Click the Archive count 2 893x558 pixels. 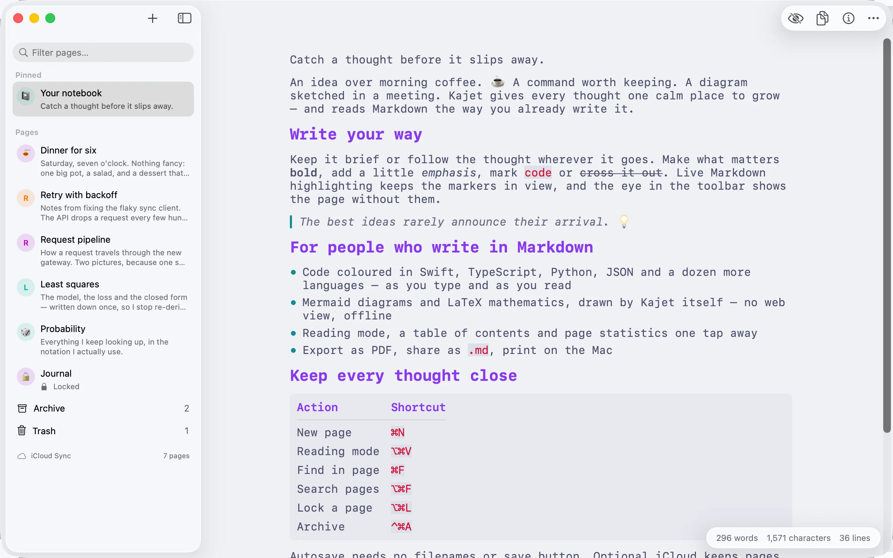(186, 408)
